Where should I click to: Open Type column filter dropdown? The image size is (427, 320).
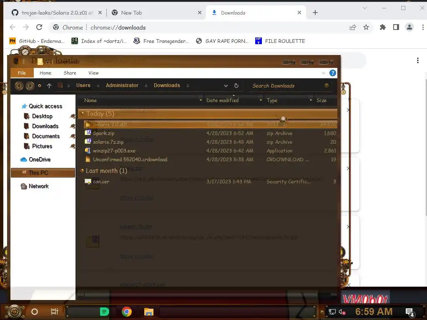click(x=311, y=100)
